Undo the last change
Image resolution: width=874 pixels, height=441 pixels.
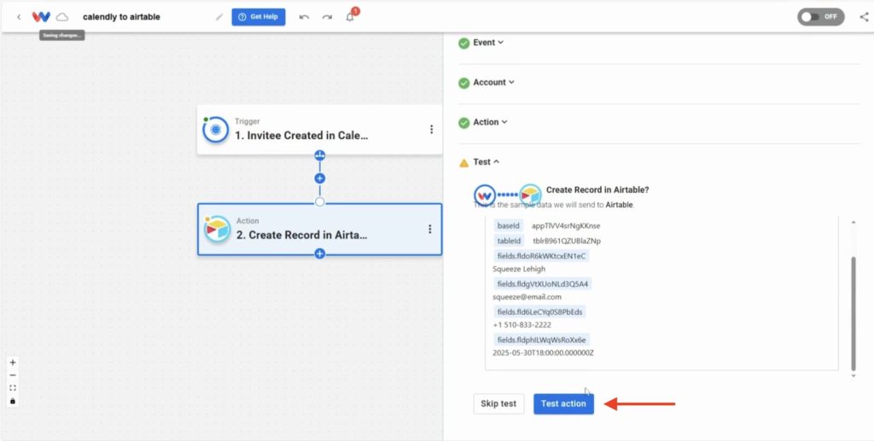coord(304,17)
